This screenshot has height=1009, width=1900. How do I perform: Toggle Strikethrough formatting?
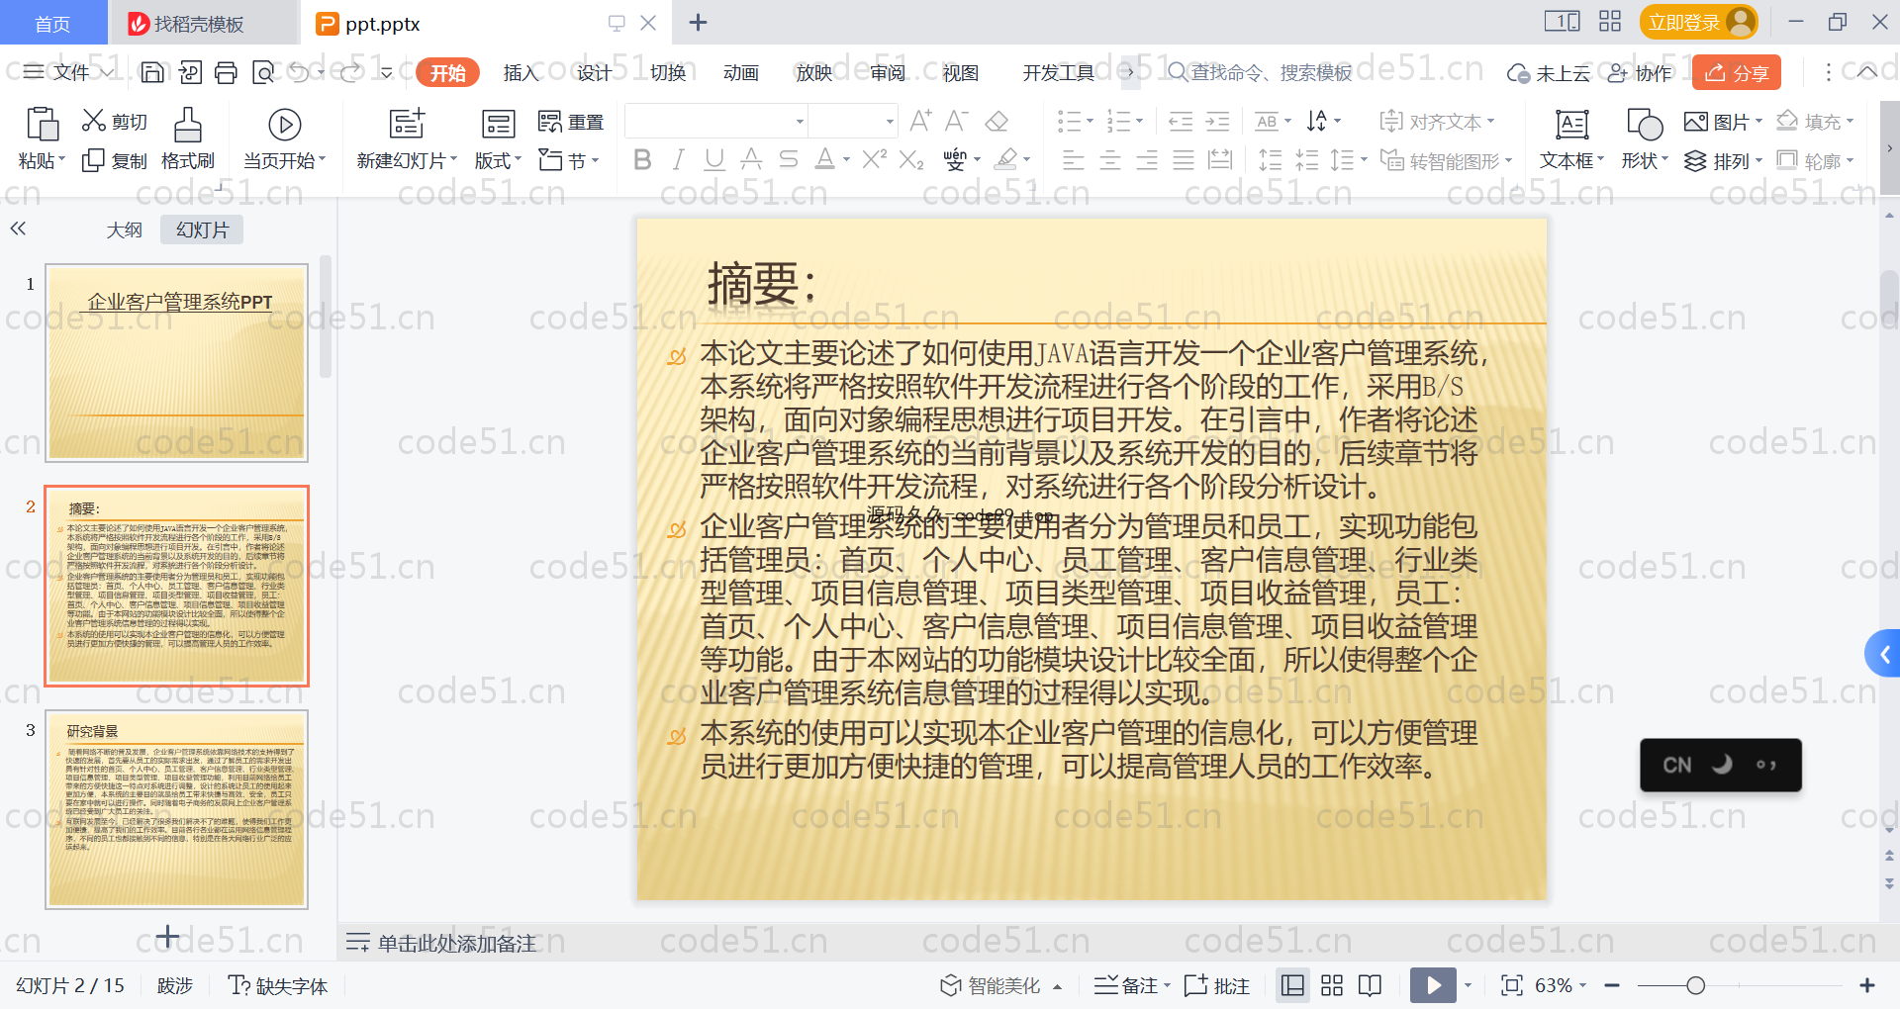(x=789, y=159)
